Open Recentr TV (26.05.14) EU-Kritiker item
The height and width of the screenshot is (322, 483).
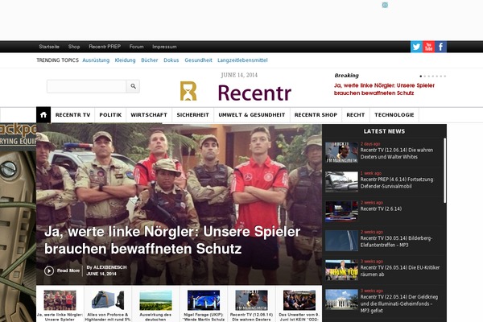tap(400, 270)
